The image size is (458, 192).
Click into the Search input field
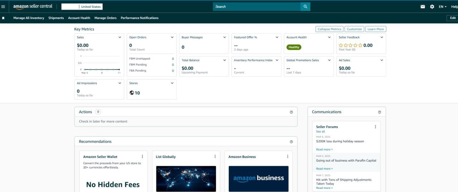pyautogui.click(x=257, y=6)
